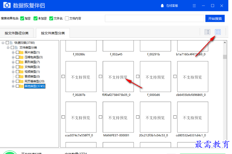This screenshot has height=154, width=232.
Task: Open thumbnail of file f_0000d6
Action: tap(155, 76)
